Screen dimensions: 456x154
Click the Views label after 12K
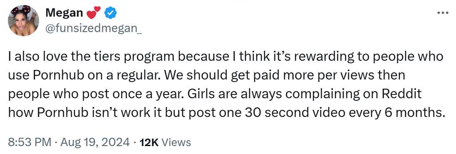176,142
